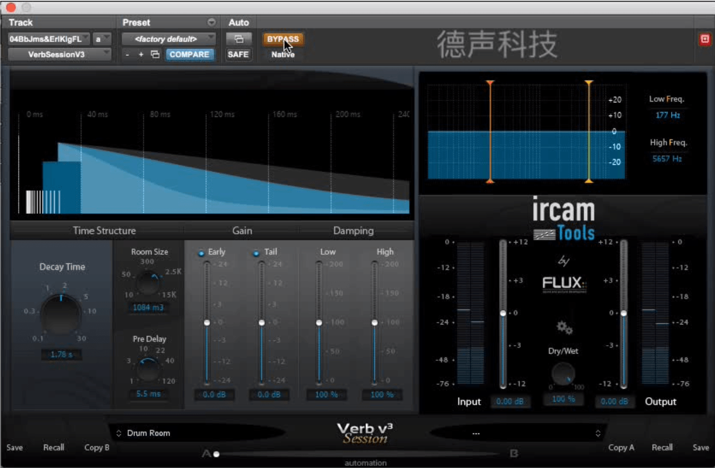Click the low frequency orange filter marker
The height and width of the screenshot is (468, 715).
click(490, 132)
